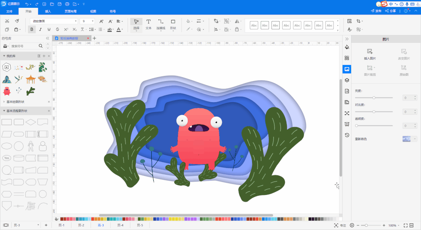Switch to page tab 页-4
Viewport: 421px width, 230px height.
coord(120,225)
